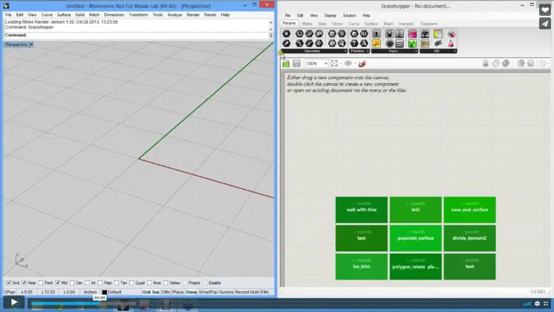Switch to the Surface tab in Grasshopper
Screen dimensions: 554x312
click(x=371, y=24)
